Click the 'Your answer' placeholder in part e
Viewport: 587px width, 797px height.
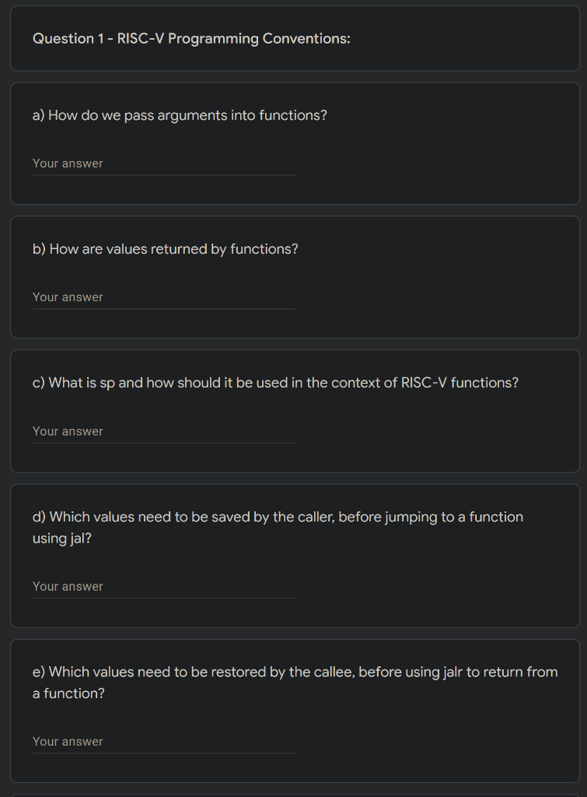67,741
